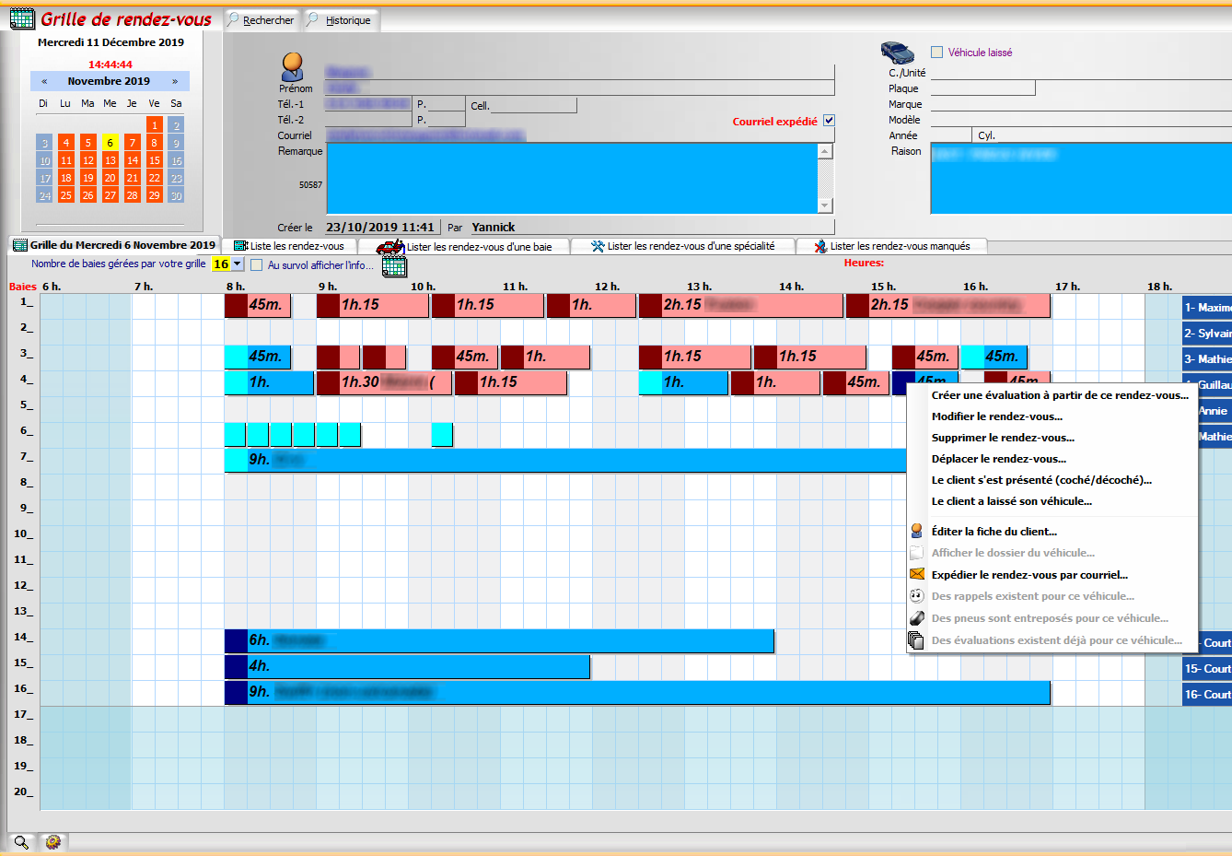The height and width of the screenshot is (856, 1232).
Task: Click the person icon for Éditer la fiche du client
Action: (x=917, y=532)
